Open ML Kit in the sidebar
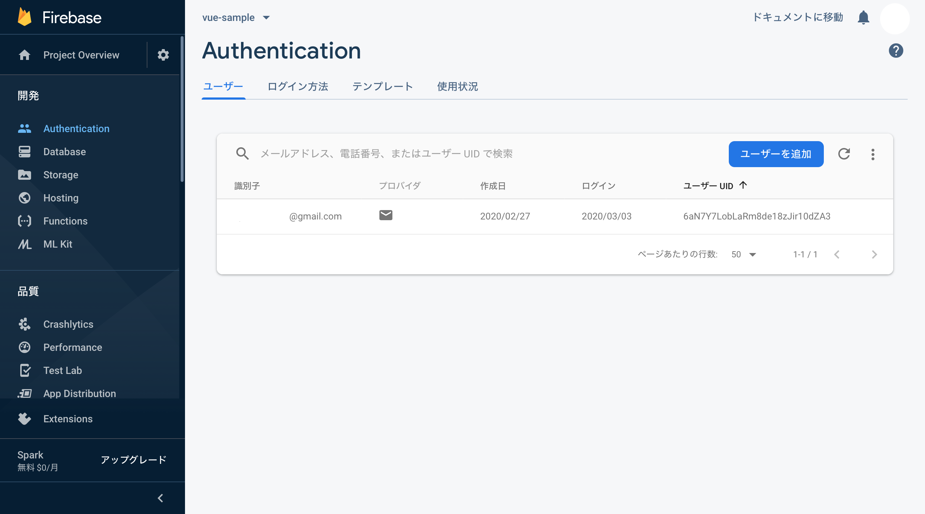This screenshot has width=925, height=514. tap(58, 244)
